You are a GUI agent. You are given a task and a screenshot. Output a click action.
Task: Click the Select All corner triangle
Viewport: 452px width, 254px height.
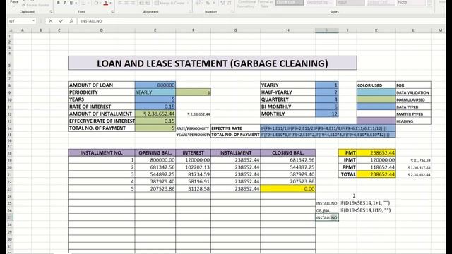10,30
